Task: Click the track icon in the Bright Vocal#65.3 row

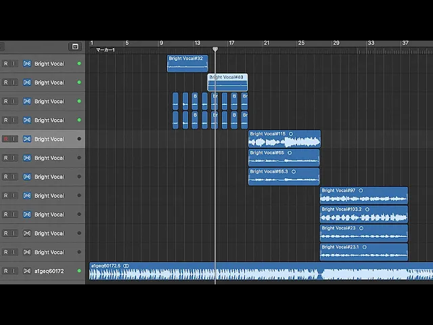Action: 27,177
